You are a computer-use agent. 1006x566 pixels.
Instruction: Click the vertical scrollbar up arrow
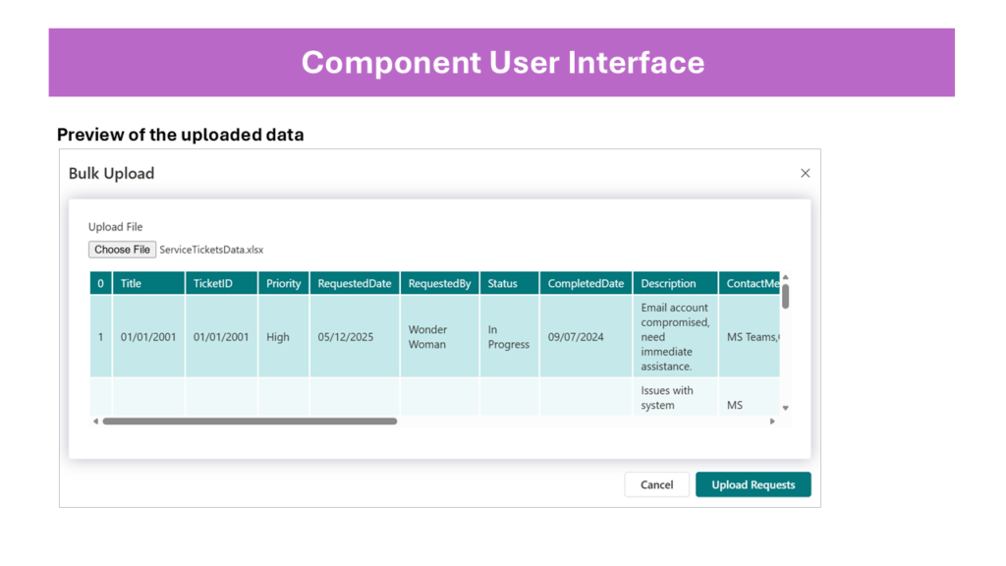(785, 278)
